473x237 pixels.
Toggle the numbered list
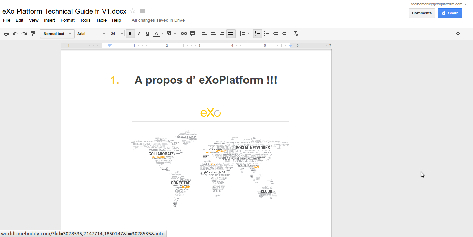pos(257,34)
